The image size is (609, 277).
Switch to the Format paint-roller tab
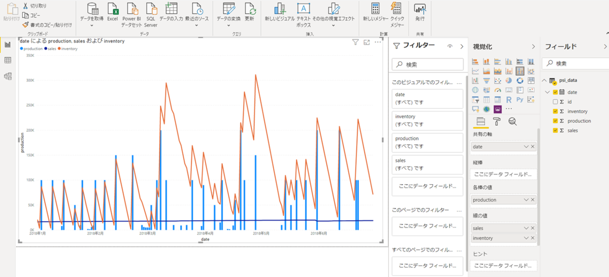pyautogui.click(x=497, y=121)
